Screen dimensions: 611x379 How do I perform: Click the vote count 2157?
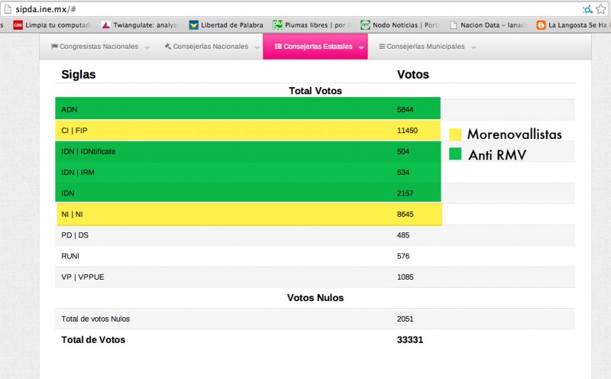click(405, 193)
